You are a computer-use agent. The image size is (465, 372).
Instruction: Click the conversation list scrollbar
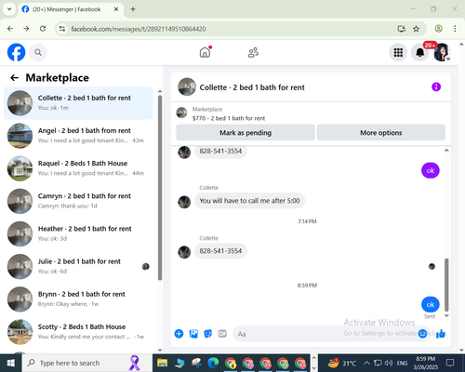160,188
